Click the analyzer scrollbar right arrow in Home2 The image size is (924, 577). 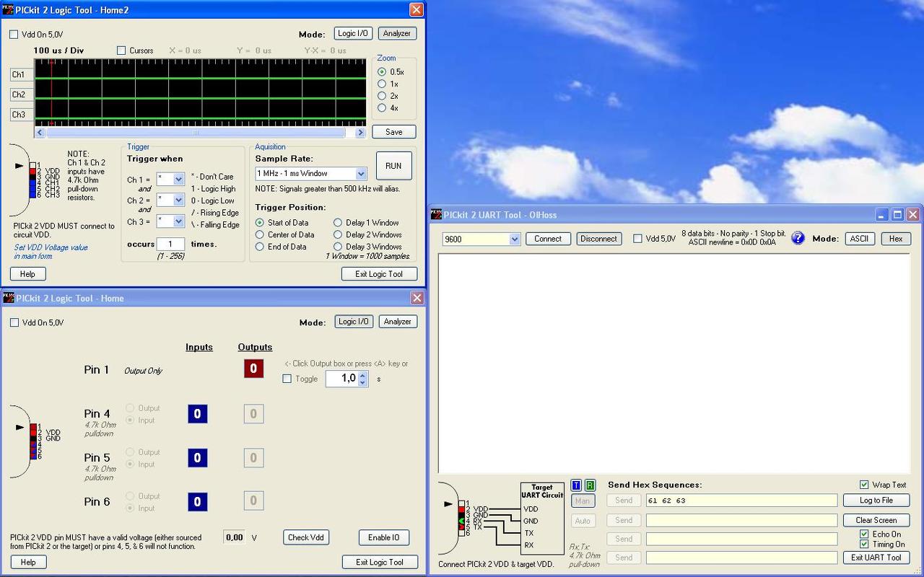pyautogui.click(x=361, y=132)
